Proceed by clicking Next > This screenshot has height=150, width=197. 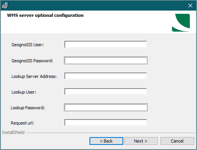pyautogui.click(x=141, y=141)
